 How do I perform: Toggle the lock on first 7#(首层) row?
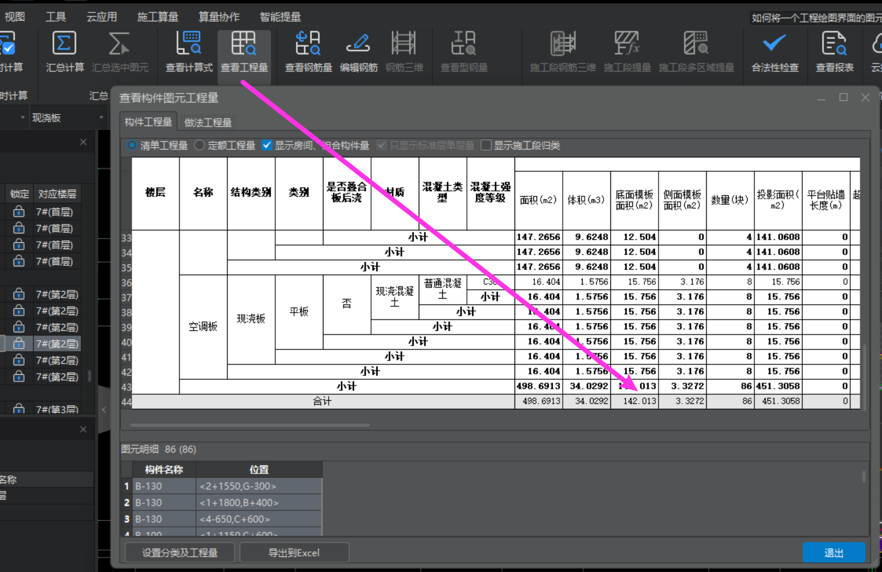[19, 211]
